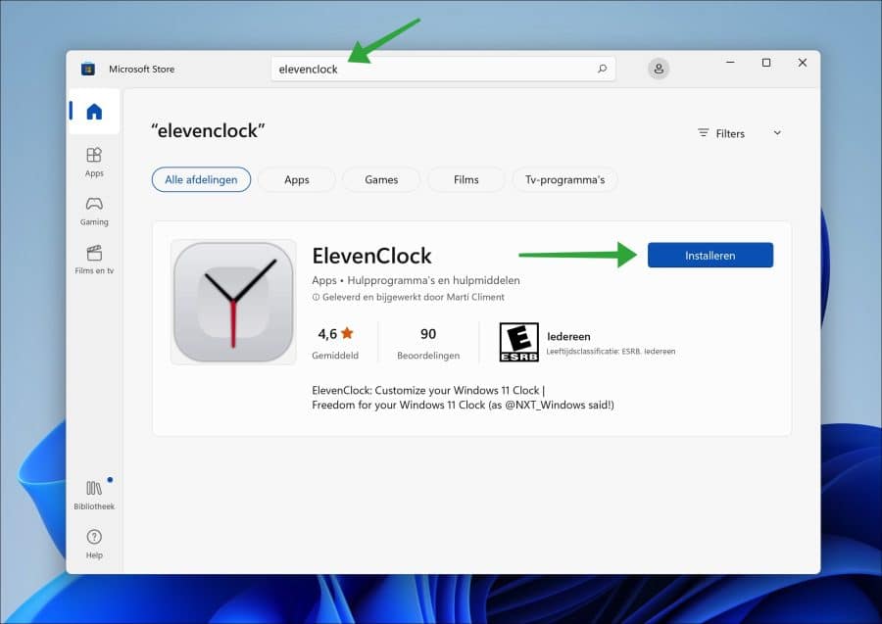Open the Bibliotheek section
882x624 pixels.
tap(93, 493)
